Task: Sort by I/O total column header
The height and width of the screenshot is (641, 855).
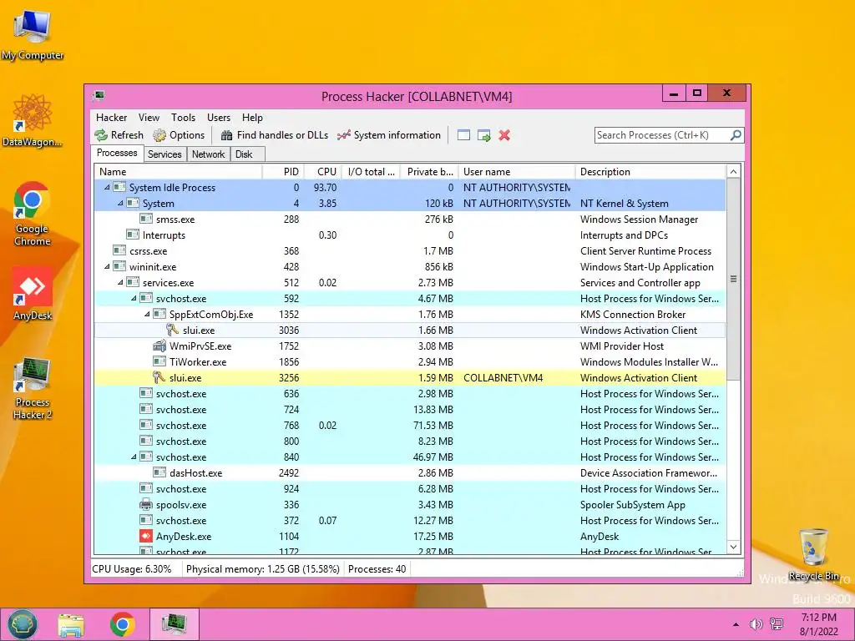Action: point(372,172)
